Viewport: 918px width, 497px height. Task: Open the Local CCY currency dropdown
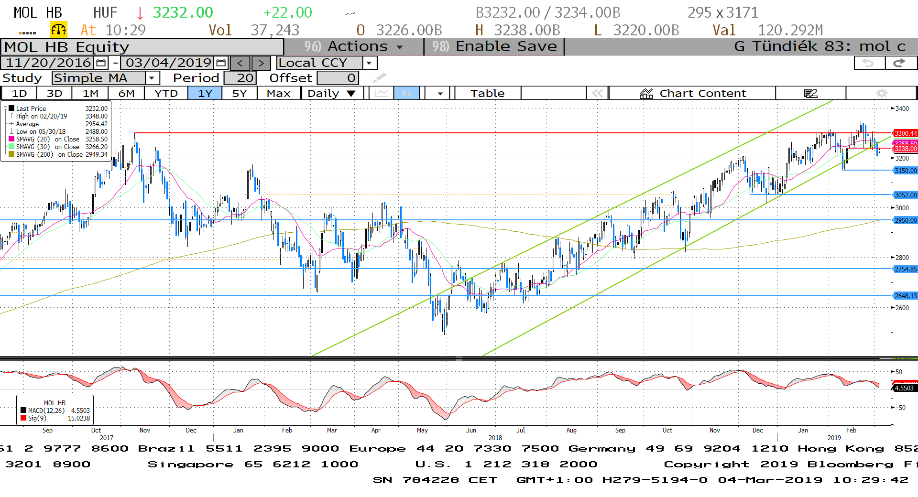369,63
